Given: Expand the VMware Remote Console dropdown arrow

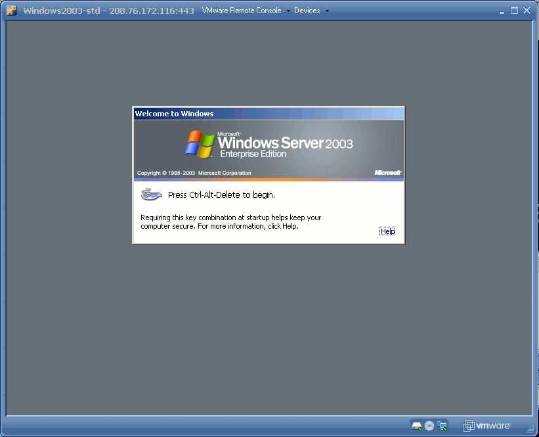Looking at the screenshot, I should click(288, 11).
